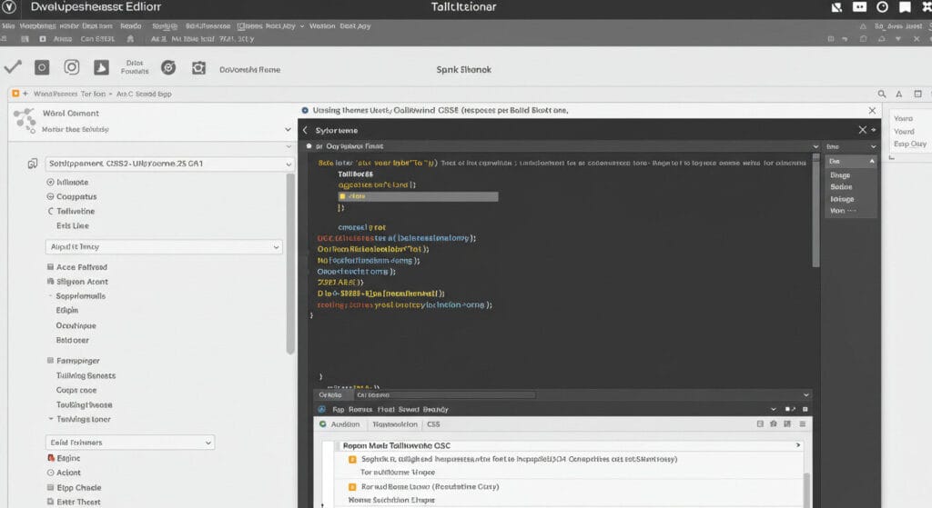This screenshot has height=508, width=932.
Task: Switch to the CSS tab in bottom panel
Action: point(434,424)
